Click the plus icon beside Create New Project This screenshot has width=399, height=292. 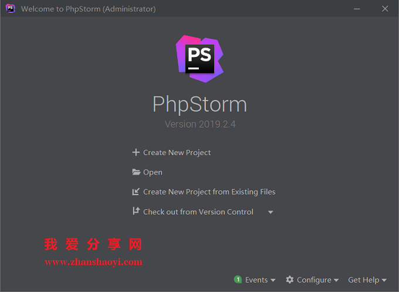coord(136,152)
